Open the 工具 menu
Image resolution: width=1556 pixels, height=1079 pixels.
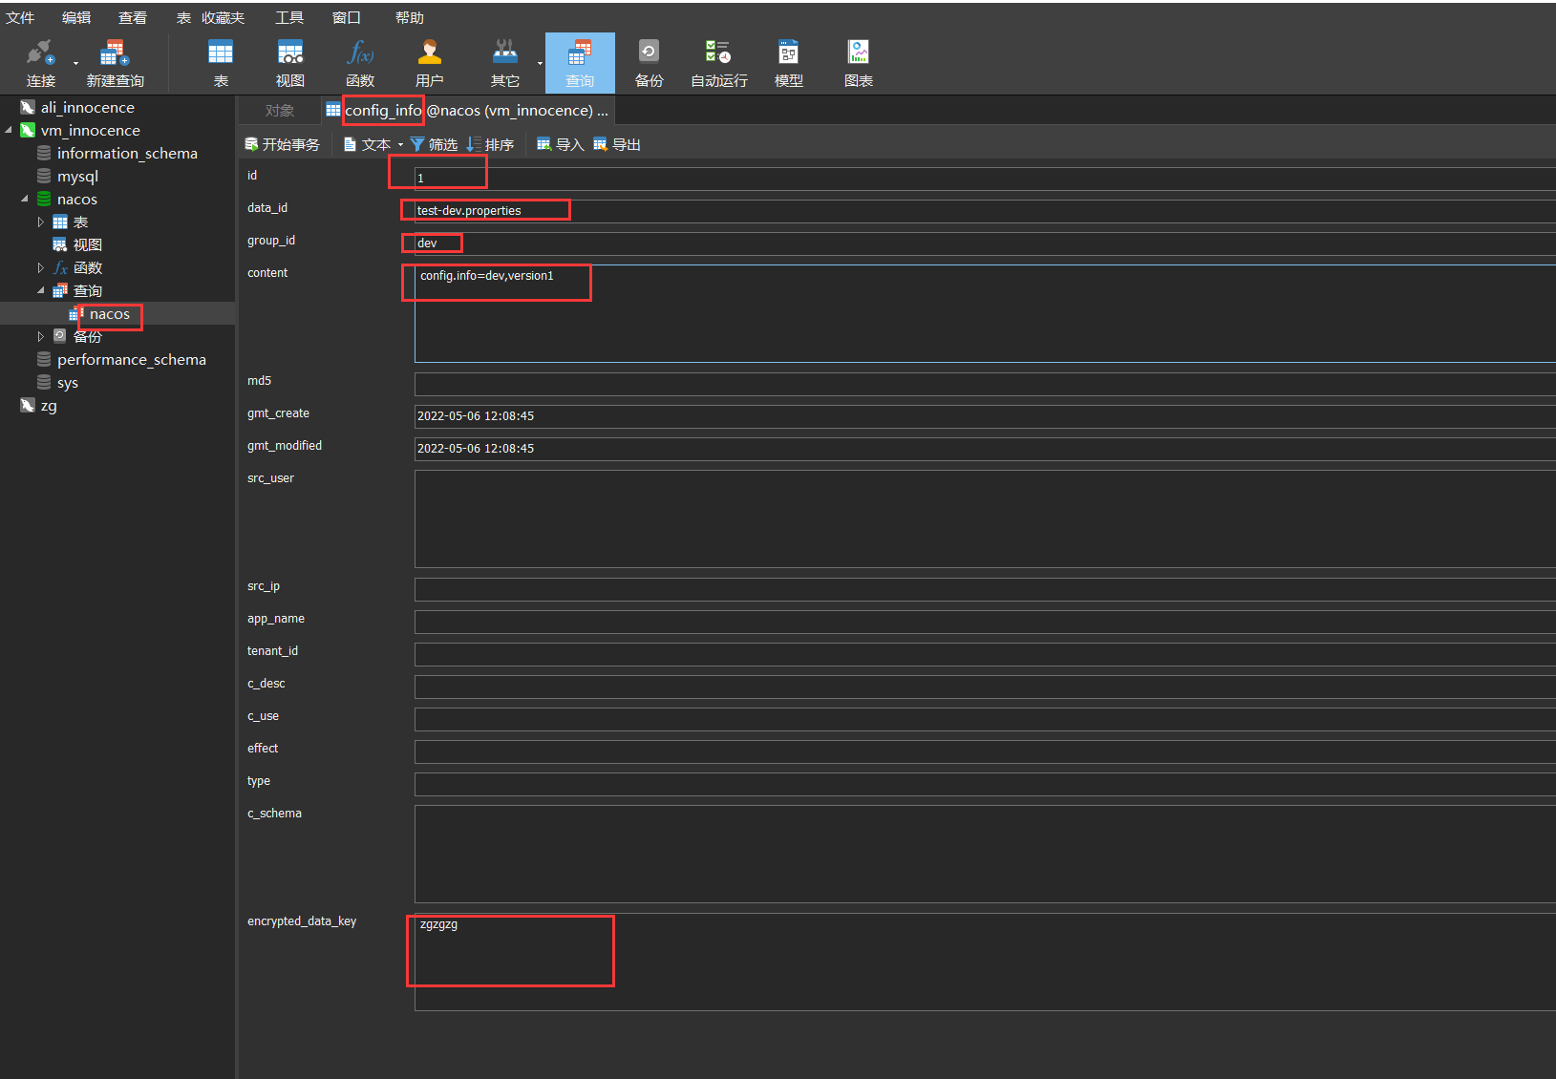tap(289, 17)
